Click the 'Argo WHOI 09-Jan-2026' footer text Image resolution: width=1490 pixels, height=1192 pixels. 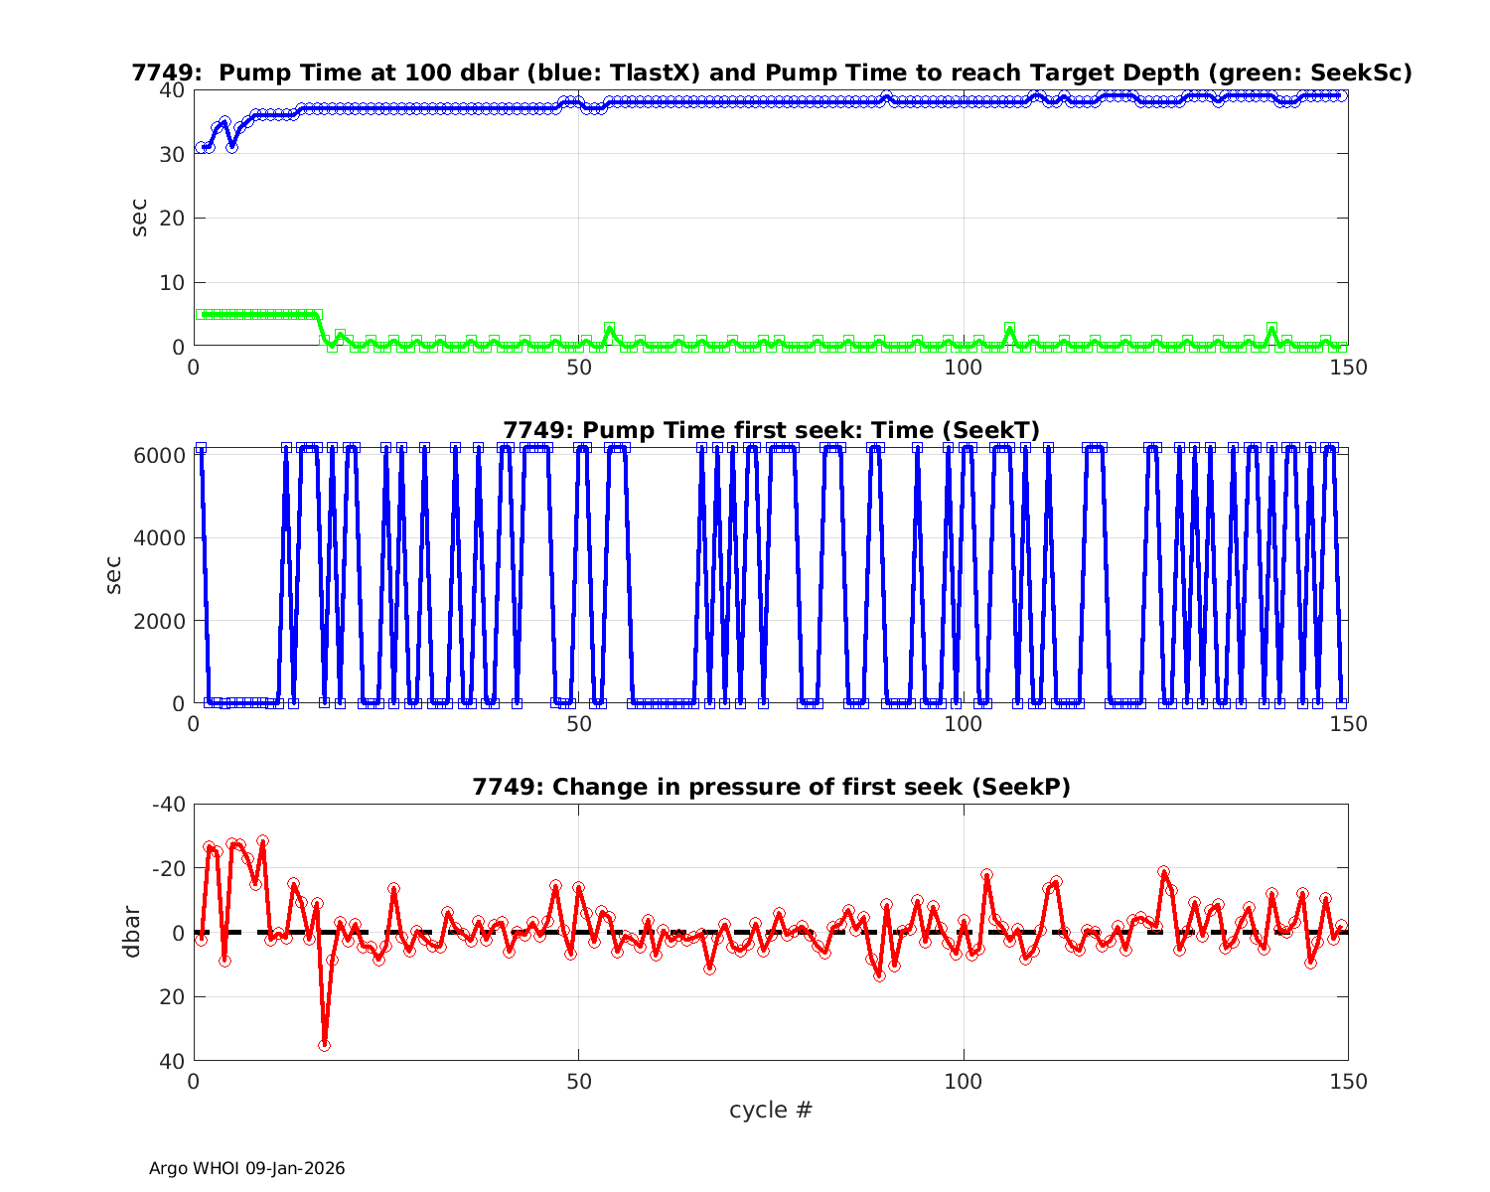coord(246,1168)
